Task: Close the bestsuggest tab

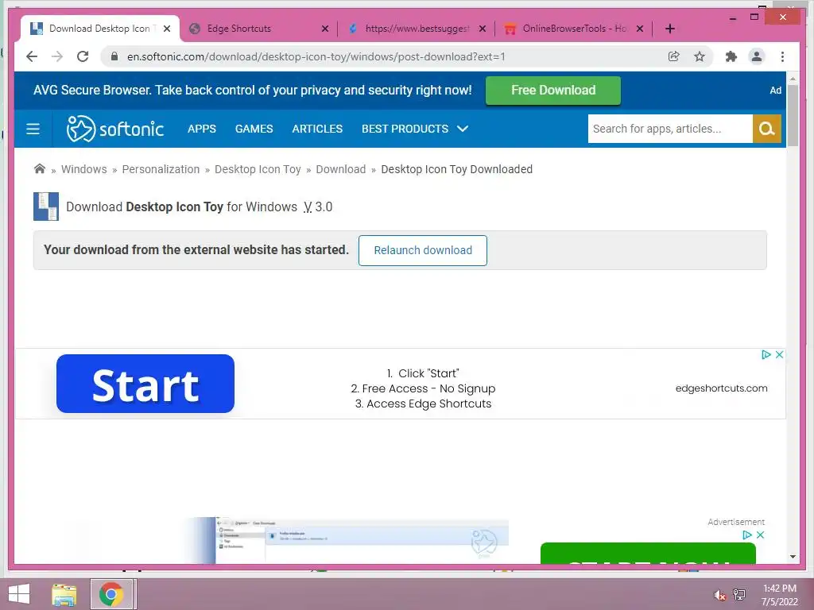Action: (x=483, y=29)
